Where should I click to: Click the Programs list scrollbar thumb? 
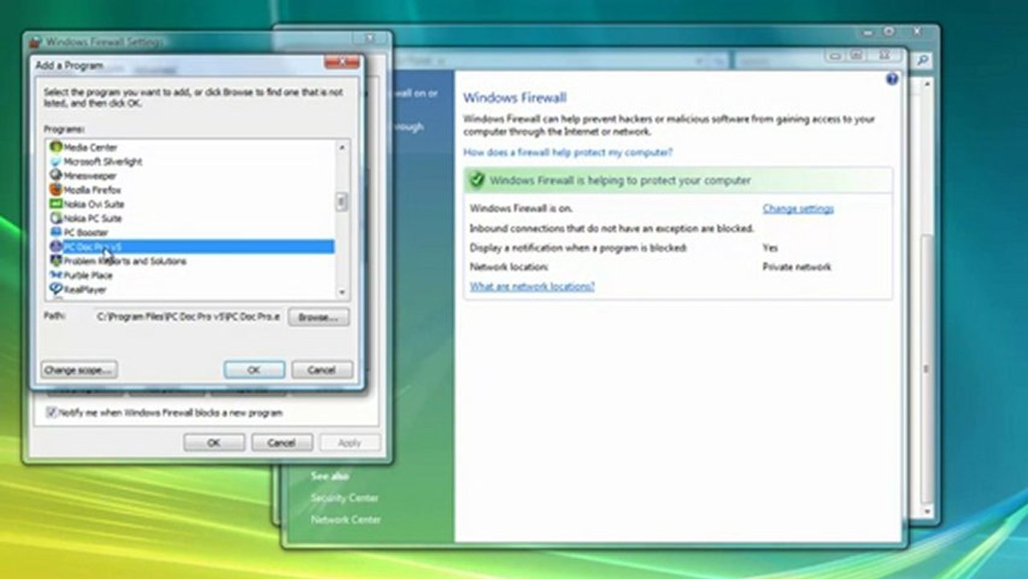tap(342, 202)
